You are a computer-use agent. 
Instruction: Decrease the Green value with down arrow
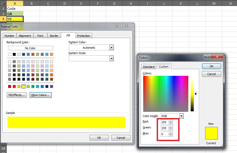click(170, 129)
